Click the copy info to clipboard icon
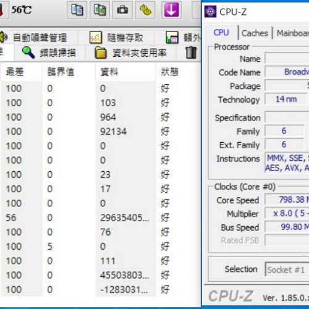The image size is (309, 309). pos(77,10)
